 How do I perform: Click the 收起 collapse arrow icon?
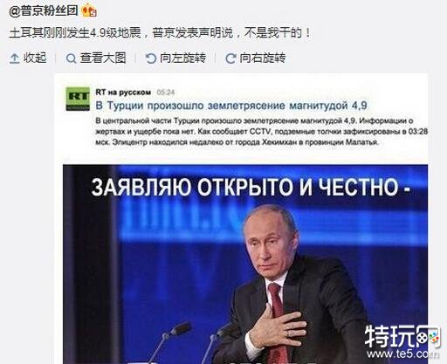[x=14, y=58]
